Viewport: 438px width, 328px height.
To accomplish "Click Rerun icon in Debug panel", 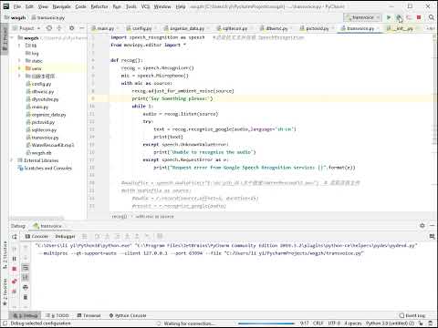I will [x=15, y=237].
